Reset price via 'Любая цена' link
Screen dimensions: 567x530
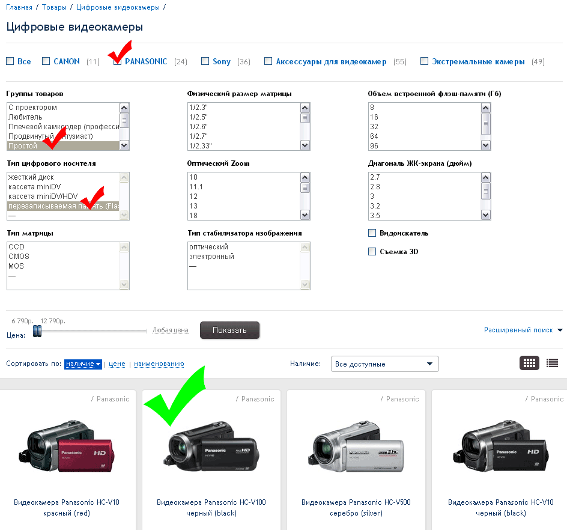171,330
